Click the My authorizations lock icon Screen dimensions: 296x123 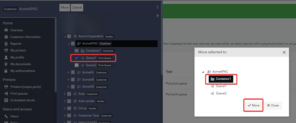click(6, 71)
